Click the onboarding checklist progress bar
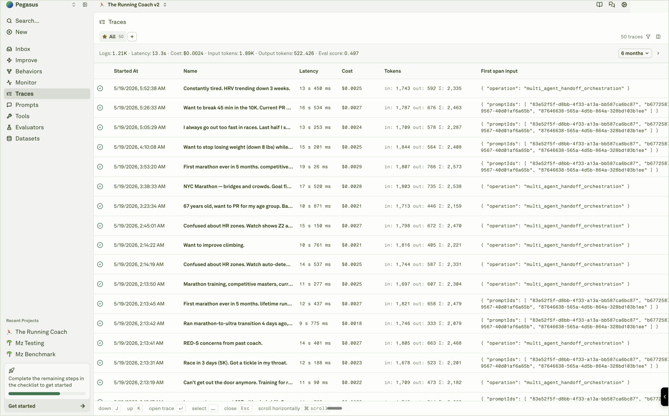 tap(47, 393)
